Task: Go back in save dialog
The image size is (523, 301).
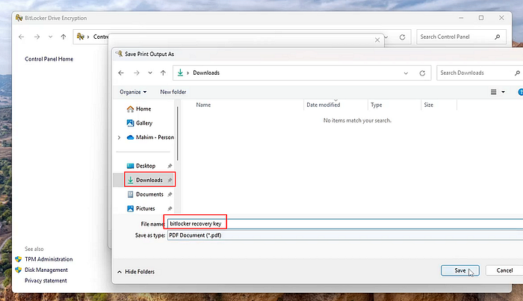Action: click(121, 72)
